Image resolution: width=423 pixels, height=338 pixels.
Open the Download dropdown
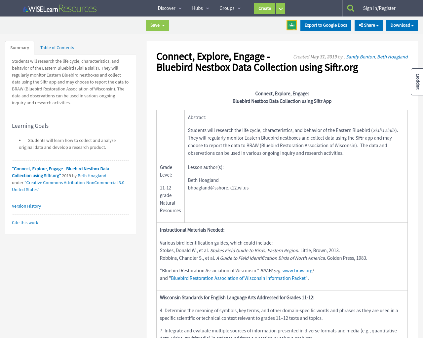click(x=402, y=25)
